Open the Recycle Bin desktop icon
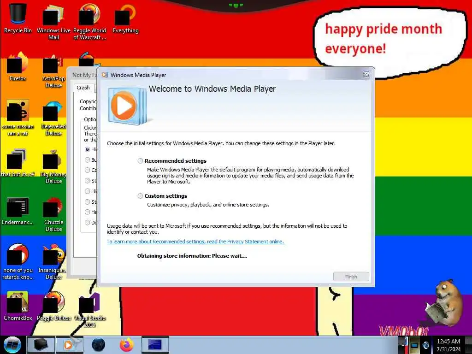 [x=18, y=18]
